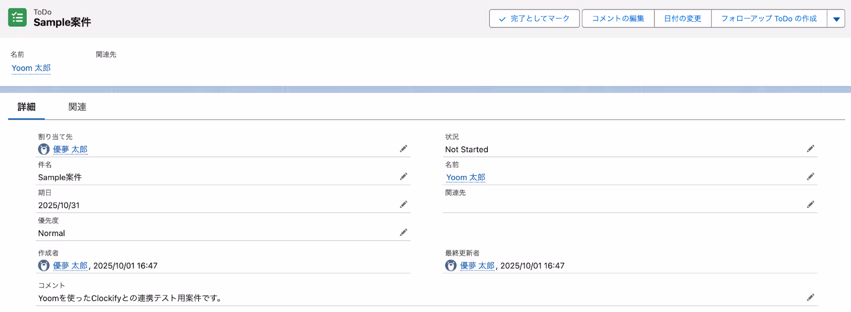This screenshot has width=851, height=312.
Task: Edit the 件名 field pencil icon
Action: (x=404, y=177)
